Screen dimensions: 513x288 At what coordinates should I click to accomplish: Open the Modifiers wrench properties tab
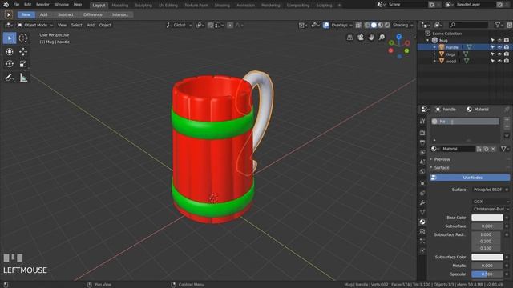tap(422, 202)
